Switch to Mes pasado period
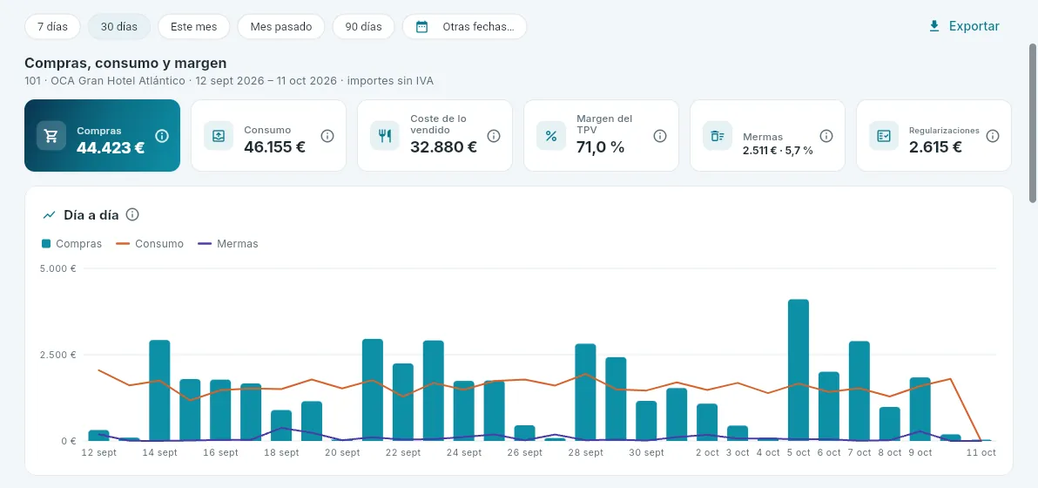 click(x=281, y=26)
